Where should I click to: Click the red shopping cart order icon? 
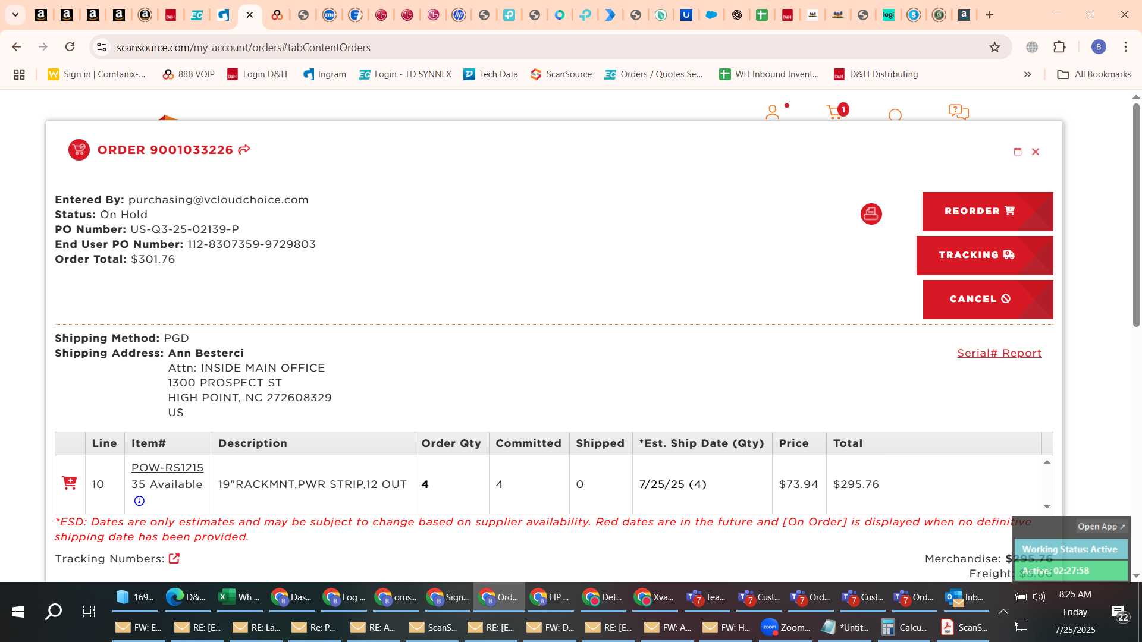[x=79, y=150]
